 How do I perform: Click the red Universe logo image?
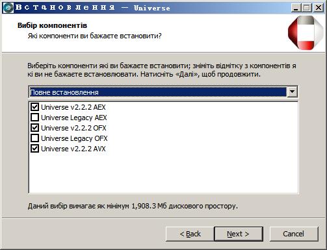point(306,33)
